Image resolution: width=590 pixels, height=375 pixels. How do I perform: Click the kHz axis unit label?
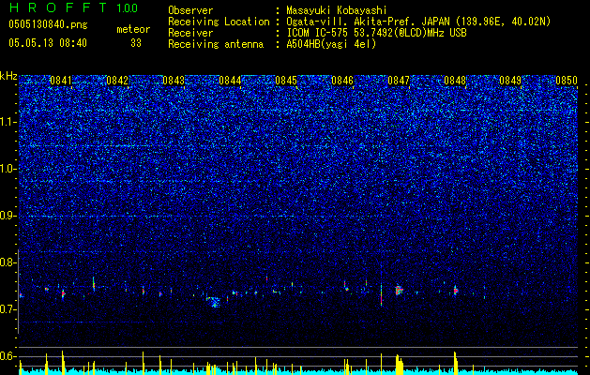pyautogui.click(x=8, y=76)
